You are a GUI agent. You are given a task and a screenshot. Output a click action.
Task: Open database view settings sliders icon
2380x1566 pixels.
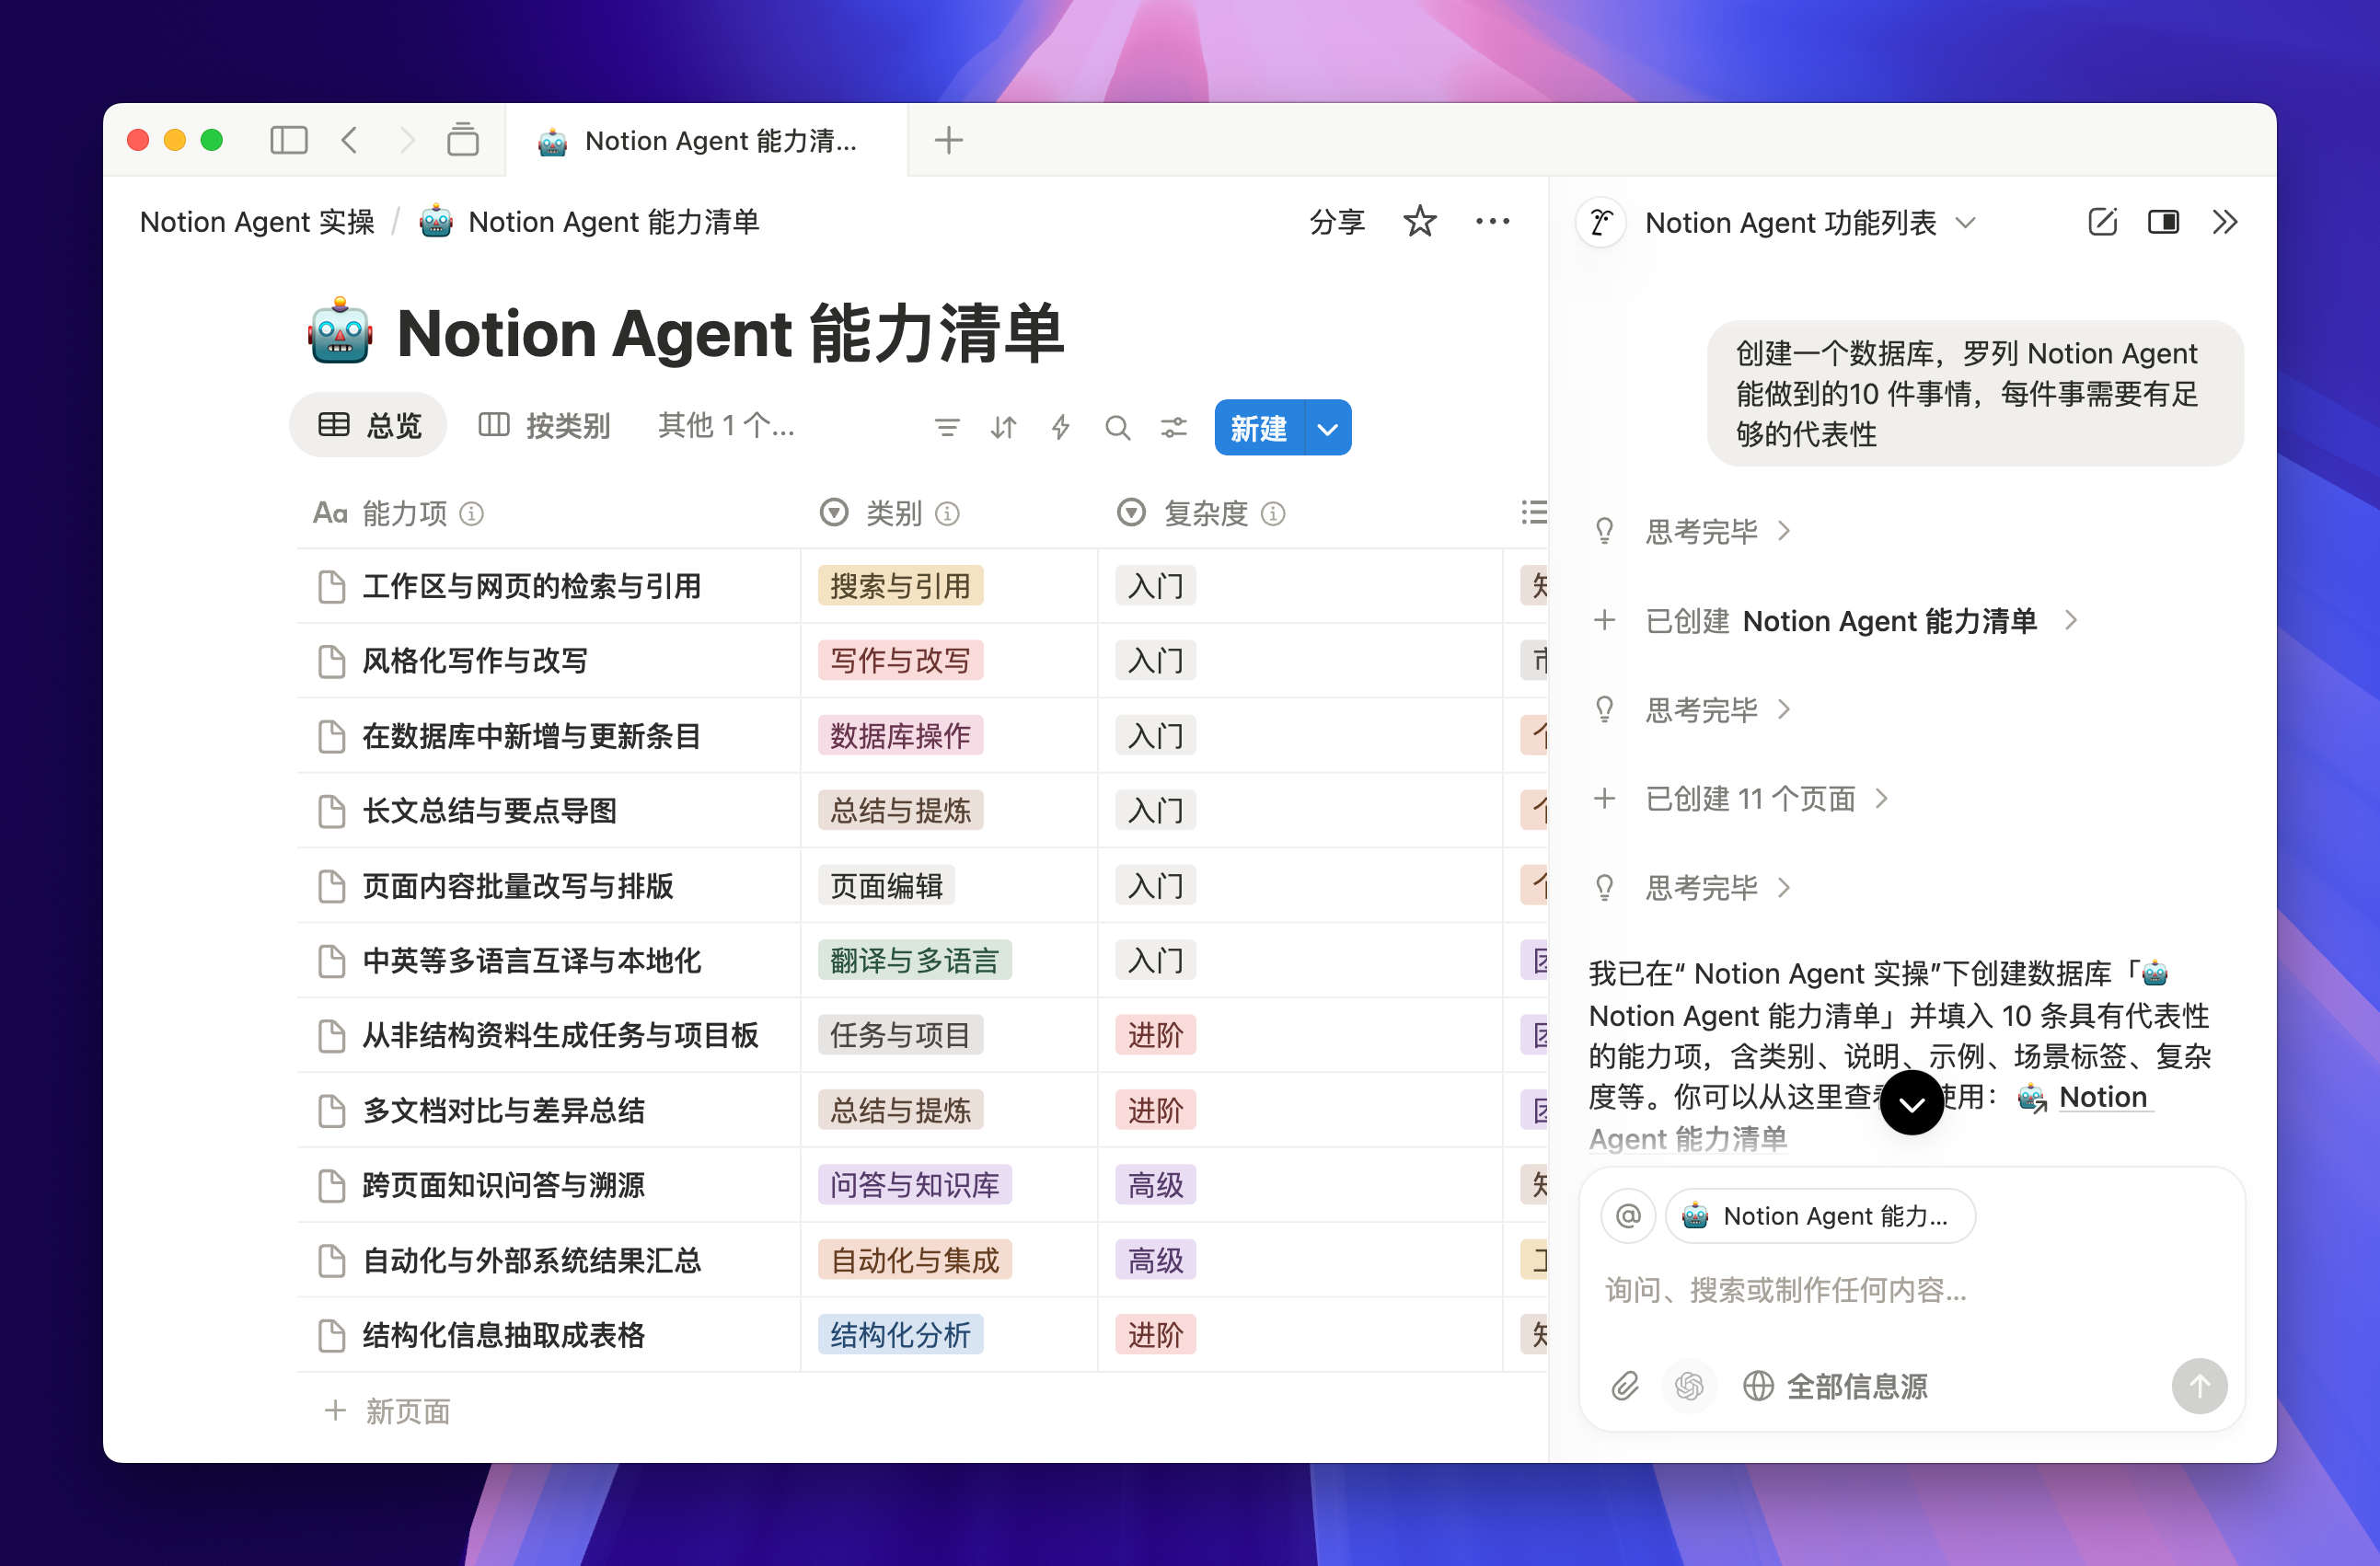click(1173, 428)
